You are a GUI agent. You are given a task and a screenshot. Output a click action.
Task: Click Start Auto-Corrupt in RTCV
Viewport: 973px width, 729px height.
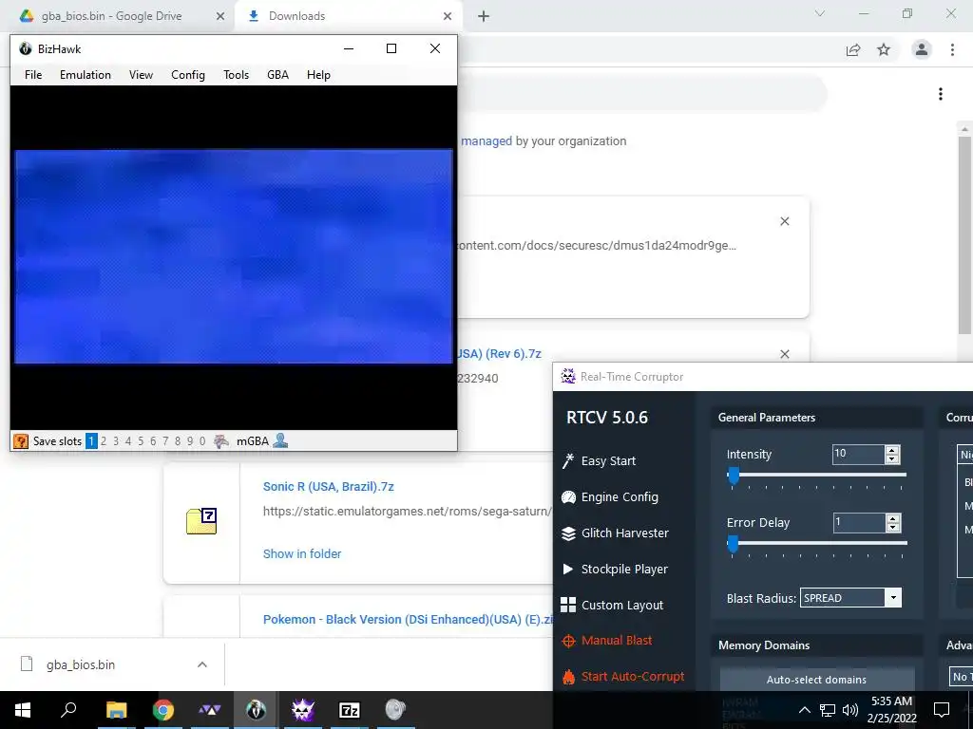tap(623, 676)
